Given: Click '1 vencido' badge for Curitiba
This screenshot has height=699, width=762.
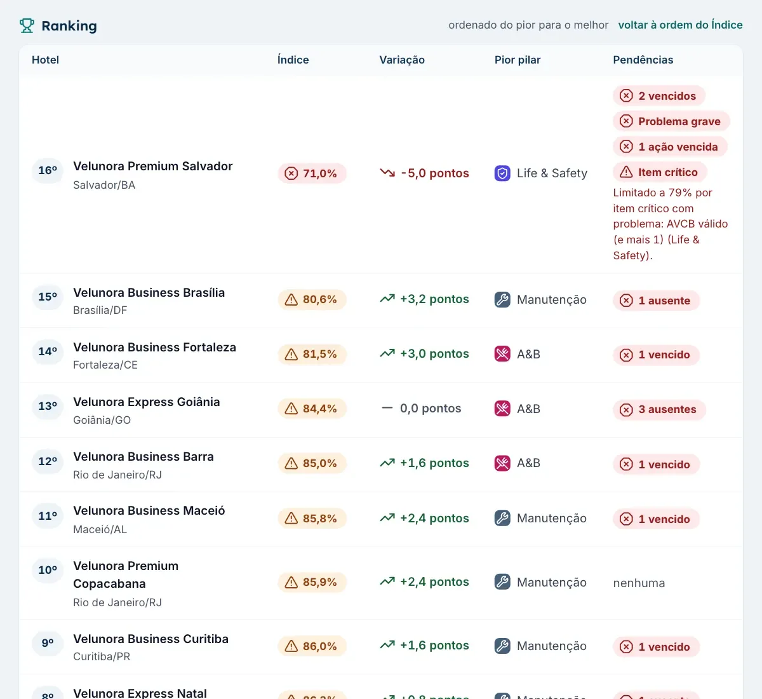Looking at the screenshot, I should tap(656, 647).
